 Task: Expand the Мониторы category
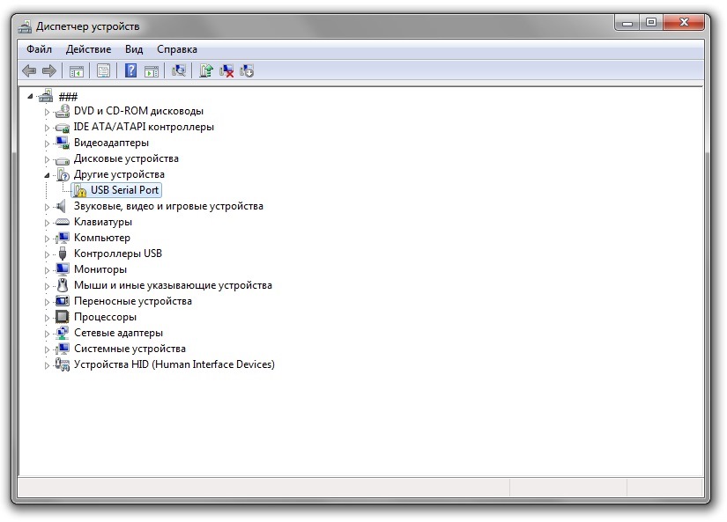pyautogui.click(x=47, y=270)
